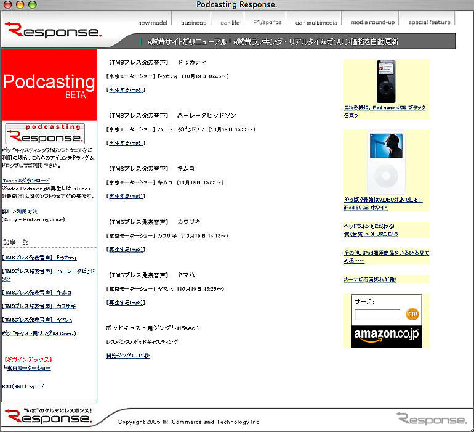The image size is (474, 432).
Task: Play the ヤマハ press audio mp3 link
Action: pyautogui.click(x=126, y=303)
